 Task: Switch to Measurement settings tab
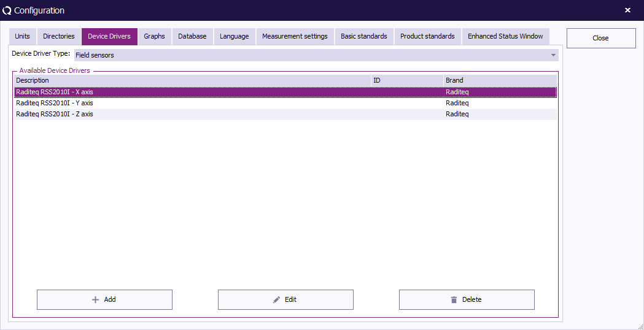click(295, 37)
